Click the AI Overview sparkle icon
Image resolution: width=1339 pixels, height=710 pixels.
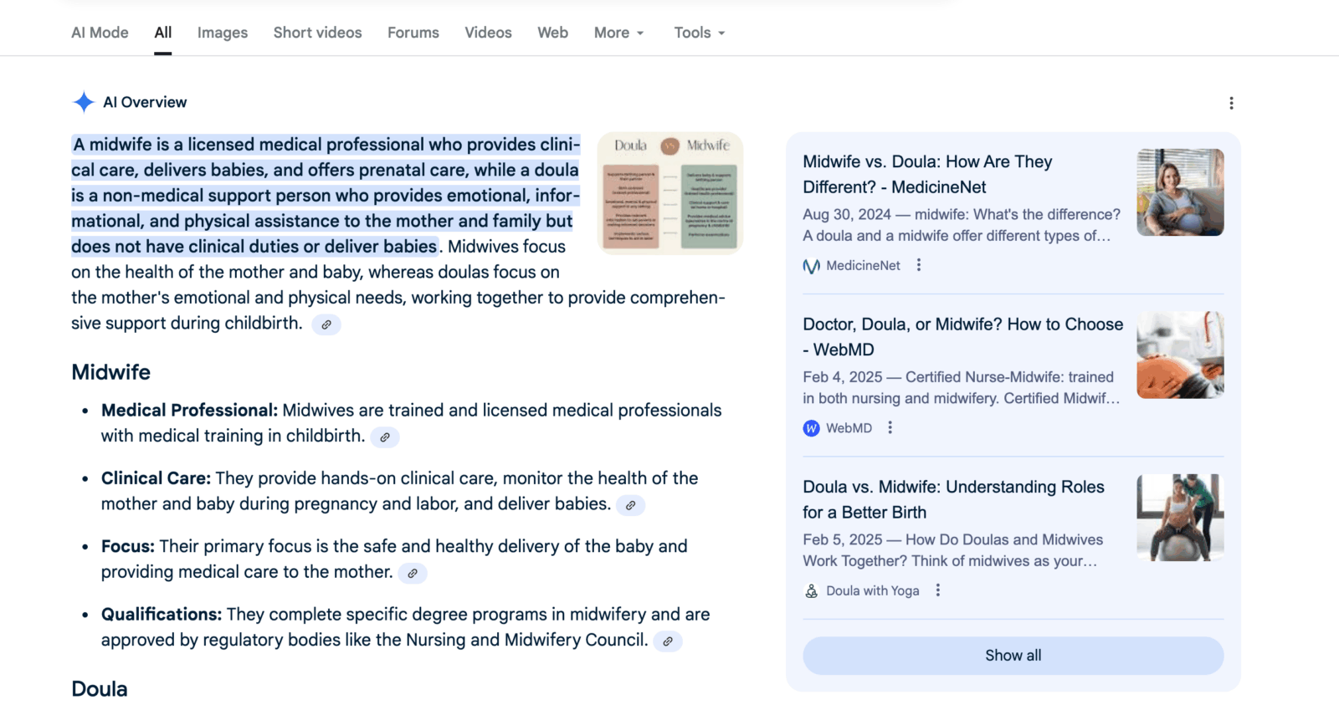[84, 102]
